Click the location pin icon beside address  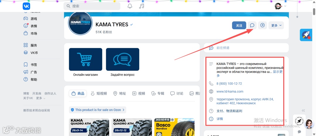211,99
